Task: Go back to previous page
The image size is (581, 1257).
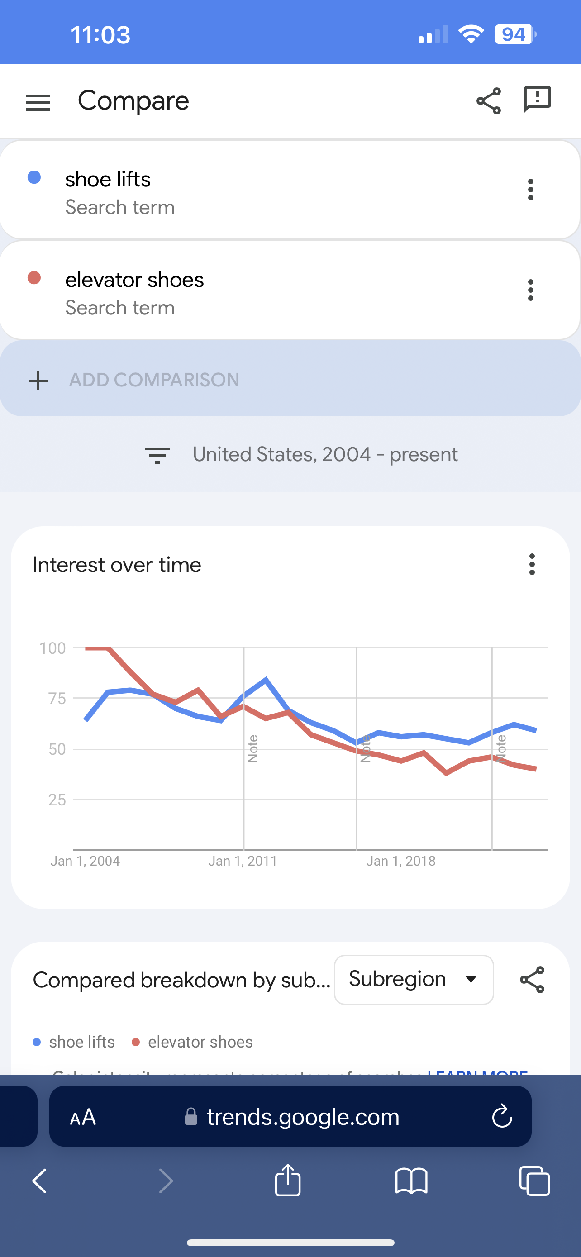Action: [x=39, y=1181]
